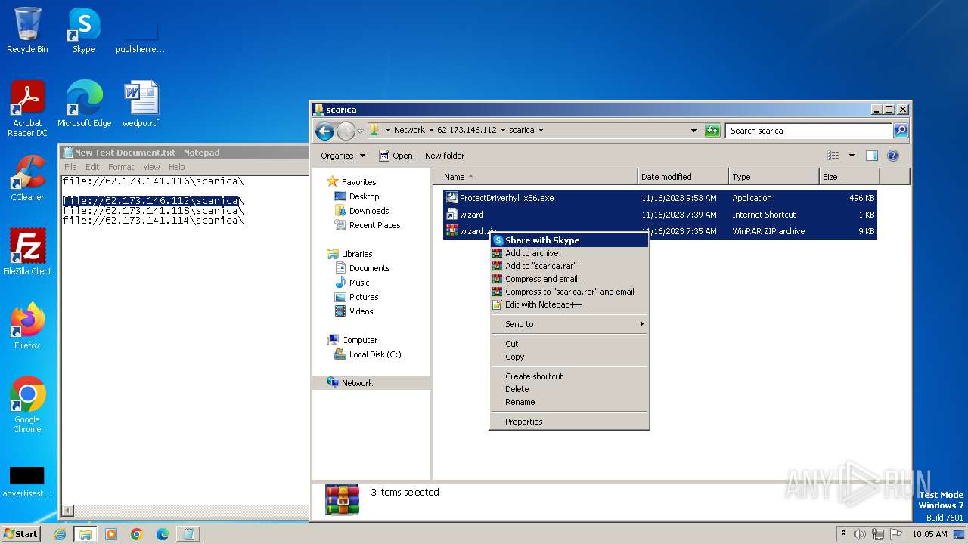968x544 pixels.
Task: Show hidden tray icons arrow
Action: point(843,534)
